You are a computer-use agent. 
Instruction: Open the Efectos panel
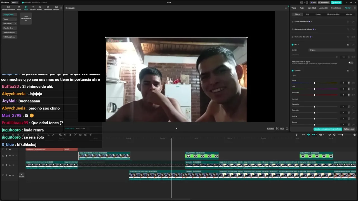coord(40,8)
